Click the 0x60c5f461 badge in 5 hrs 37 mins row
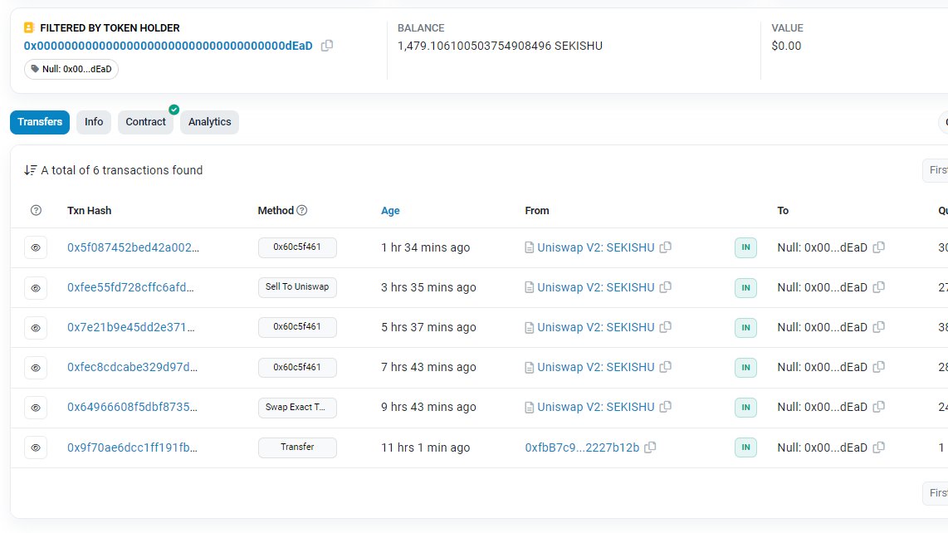 coord(297,327)
